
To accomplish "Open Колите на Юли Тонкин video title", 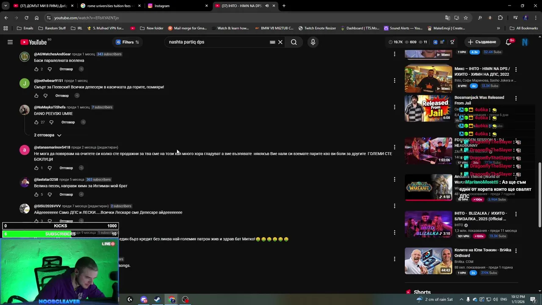I will pyautogui.click(x=483, y=253).
